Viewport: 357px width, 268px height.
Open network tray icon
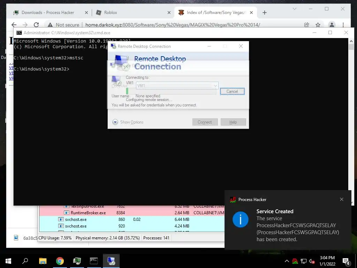(304, 261)
